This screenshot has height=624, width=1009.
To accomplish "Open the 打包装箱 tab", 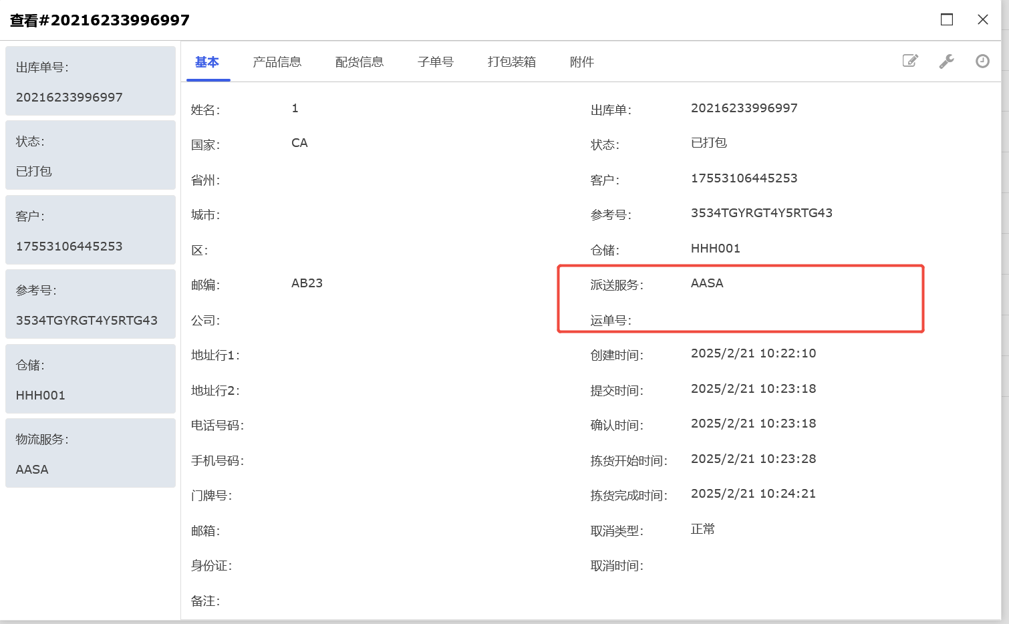I will (512, 62).
